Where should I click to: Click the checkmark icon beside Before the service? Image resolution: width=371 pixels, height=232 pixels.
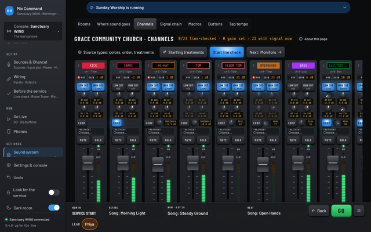click(9, 93)
